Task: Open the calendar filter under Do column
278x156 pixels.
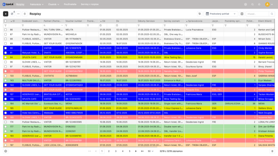Action: (x=117, y=25)
